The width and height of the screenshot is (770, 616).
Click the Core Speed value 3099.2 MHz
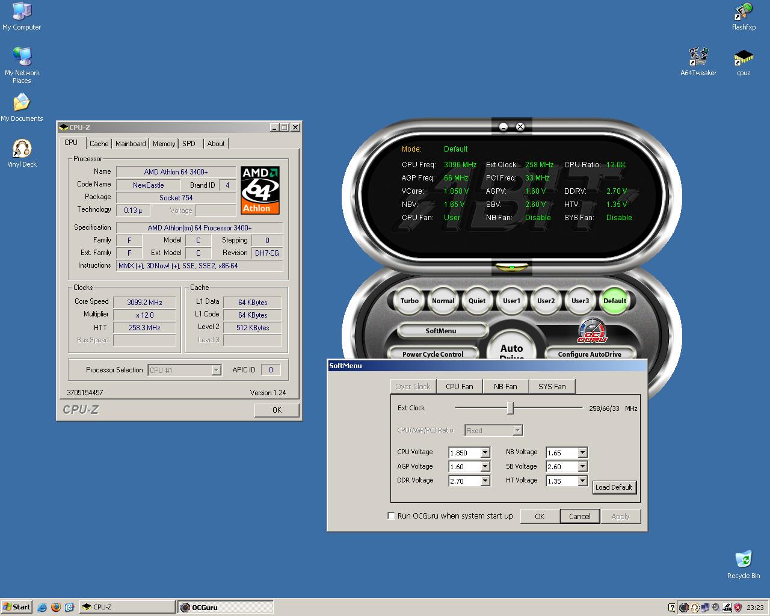(144, 303)
